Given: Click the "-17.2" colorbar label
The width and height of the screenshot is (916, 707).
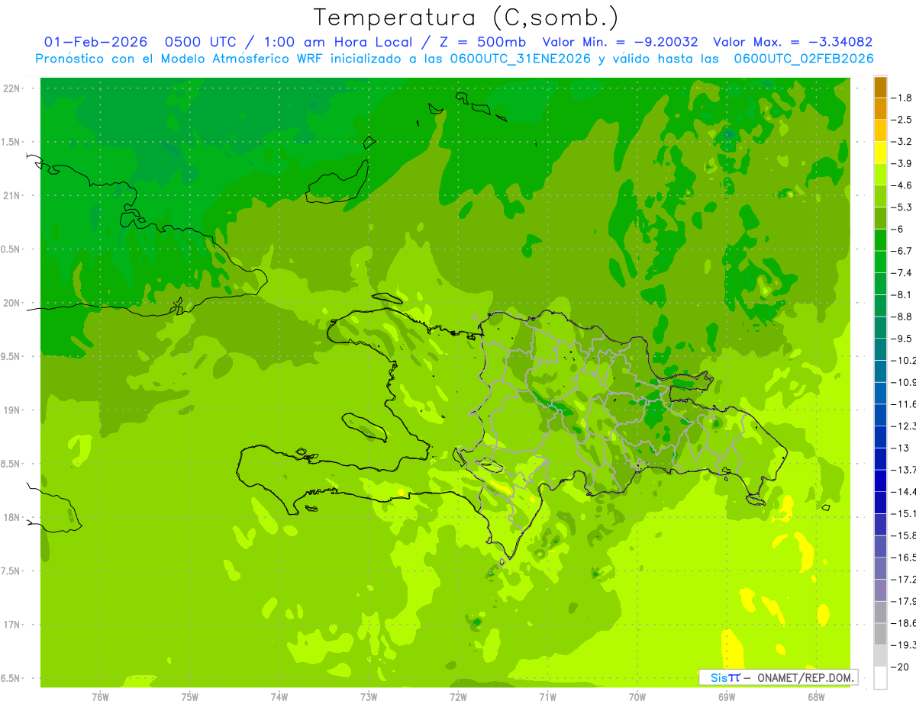Looking at the screenshot, I should [x=905, y=579].
